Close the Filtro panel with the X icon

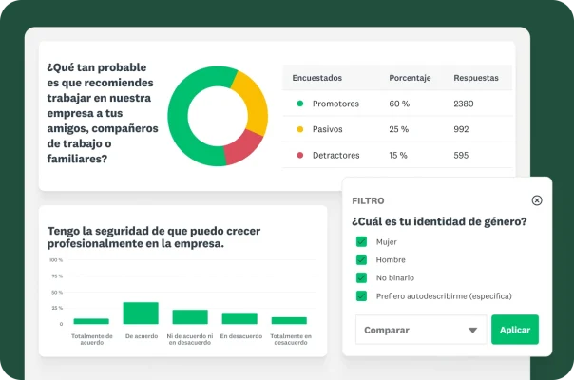click(537, 200)
